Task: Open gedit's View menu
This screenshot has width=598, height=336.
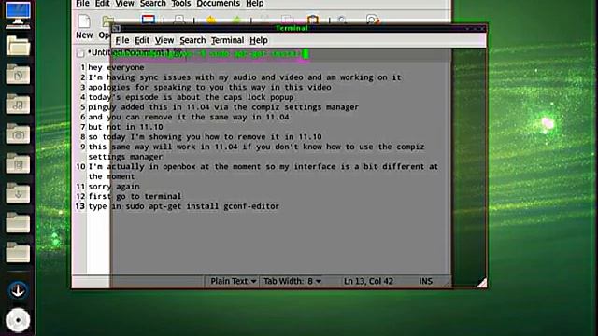Action: (124, 4)
